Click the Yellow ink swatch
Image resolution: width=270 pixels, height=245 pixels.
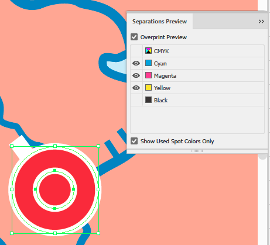click(148, 88)
